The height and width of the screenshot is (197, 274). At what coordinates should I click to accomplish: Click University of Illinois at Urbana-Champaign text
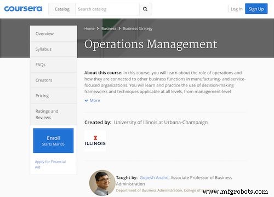[161, 123]
